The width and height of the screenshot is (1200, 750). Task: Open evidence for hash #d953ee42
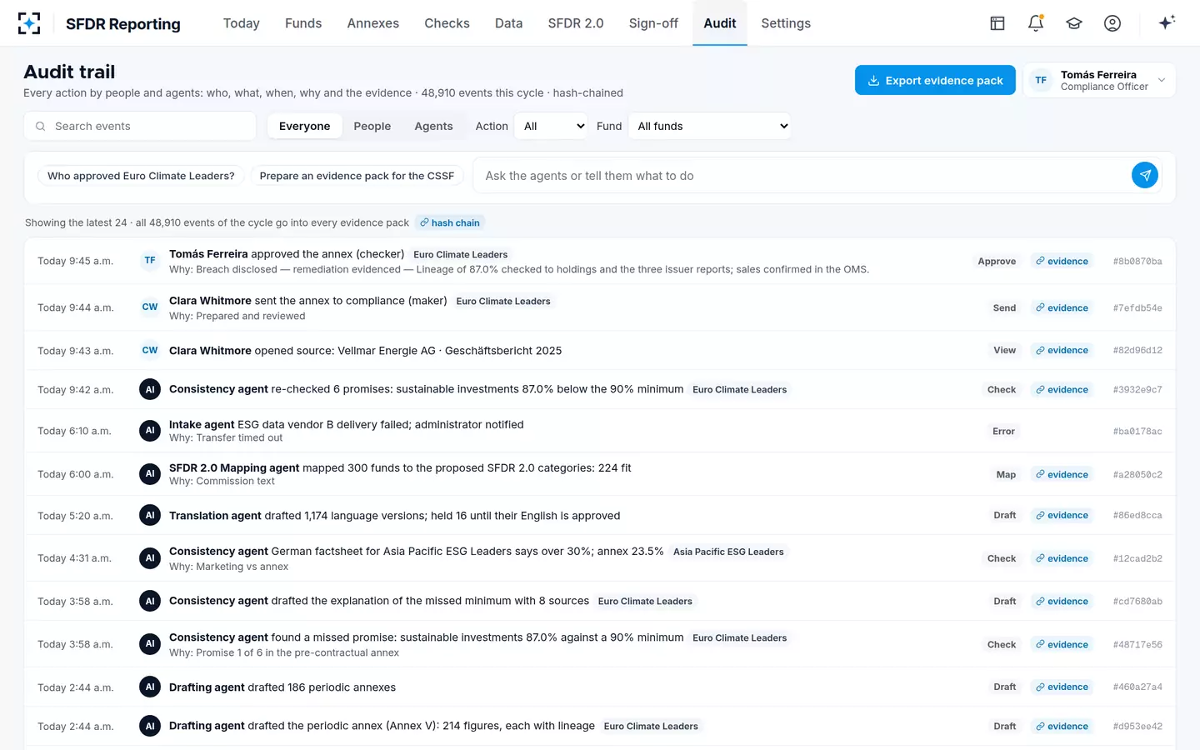[x=1062, y=727]
